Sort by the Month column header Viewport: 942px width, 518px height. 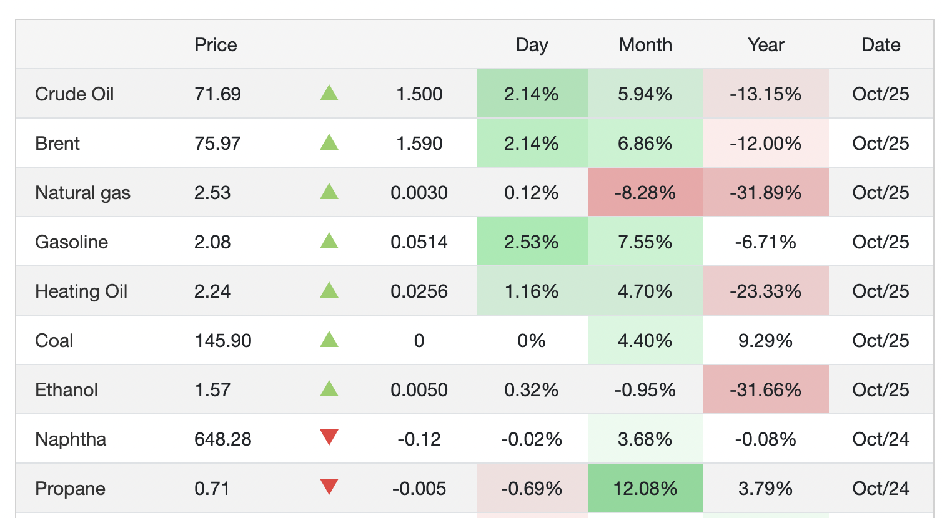645,45
